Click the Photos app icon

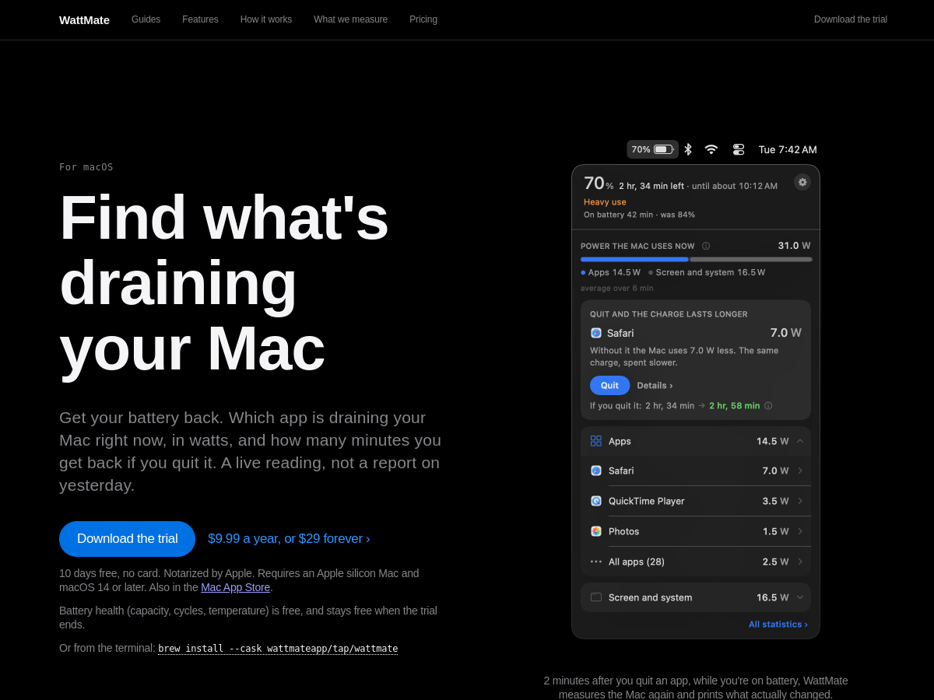point(596,531)
